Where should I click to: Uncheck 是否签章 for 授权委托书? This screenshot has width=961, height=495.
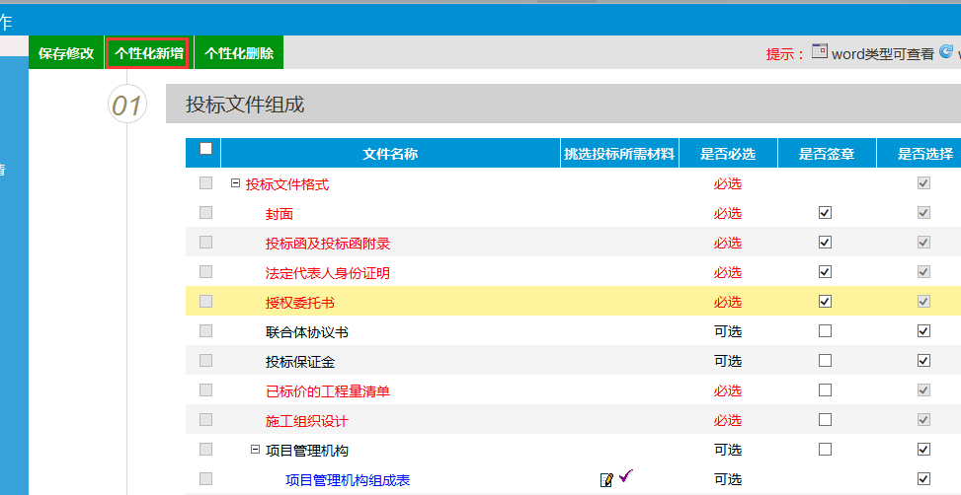(825, 302)
